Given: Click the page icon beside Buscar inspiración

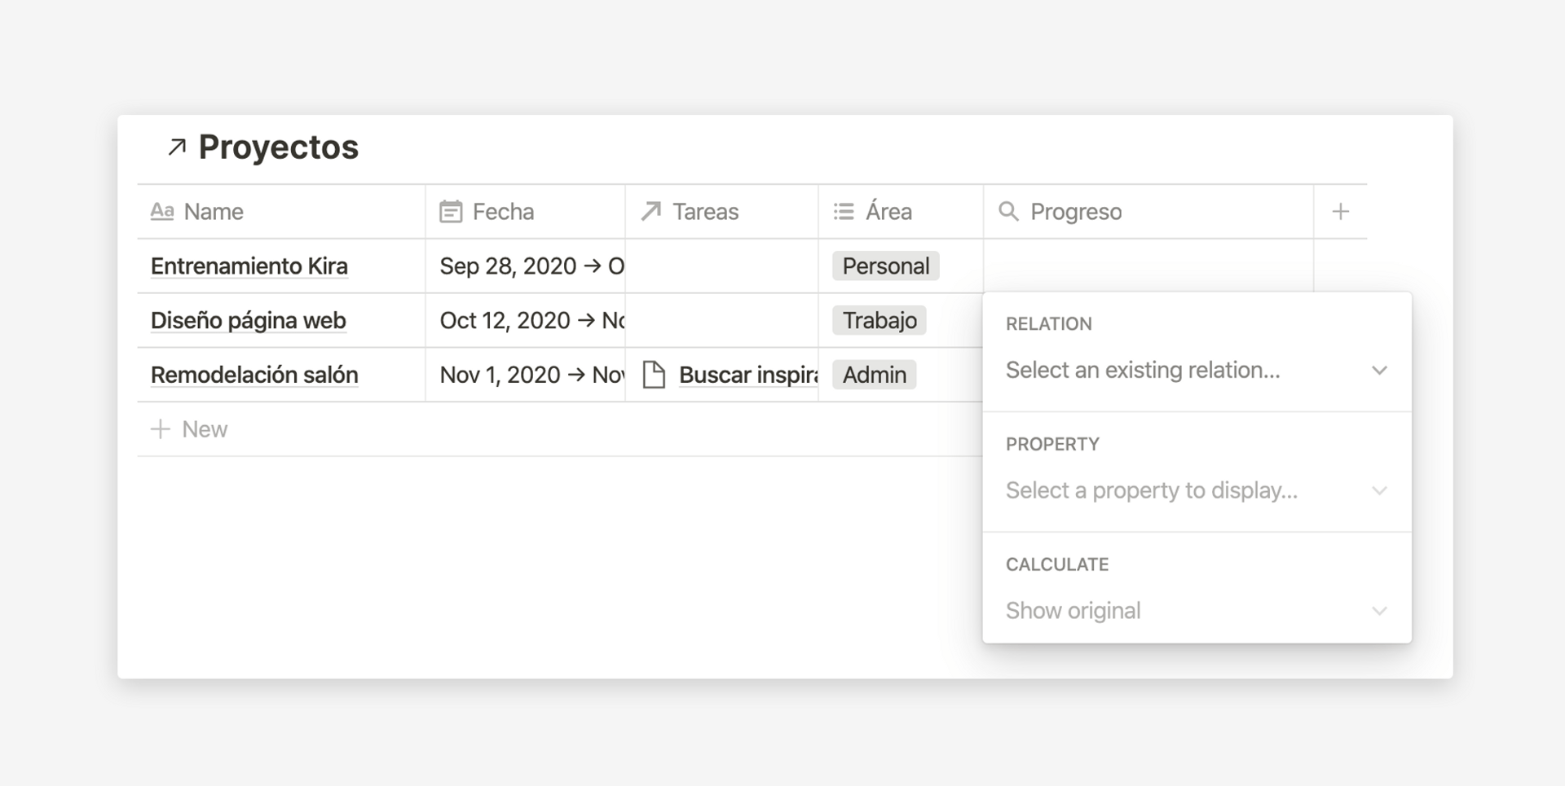Looking at the screenshot, I should pyautogui.click(x=655, y=375).
